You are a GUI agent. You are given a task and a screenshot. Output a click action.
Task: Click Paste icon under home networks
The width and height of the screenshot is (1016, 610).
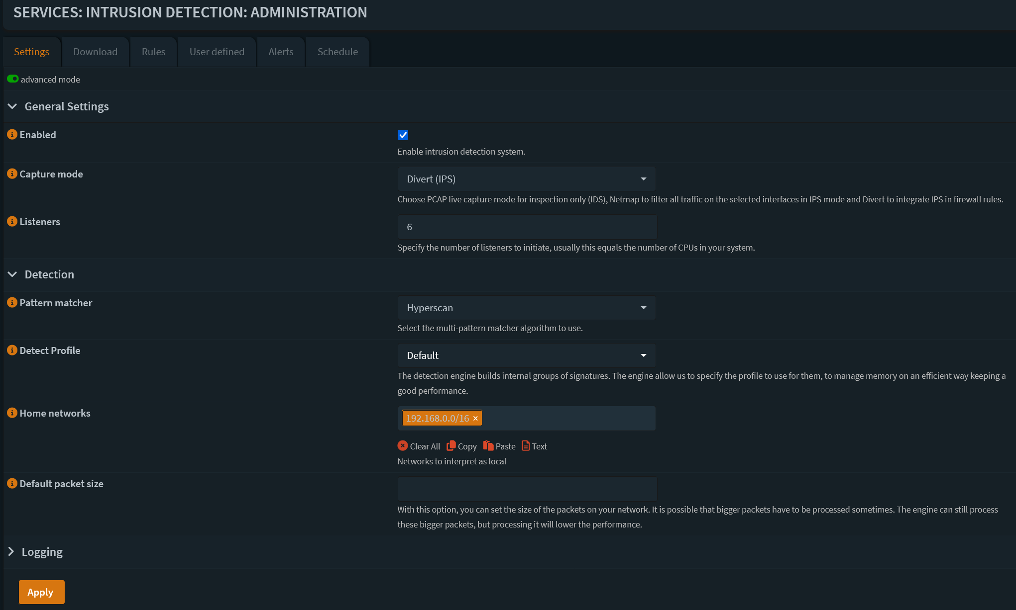(488, 446)
